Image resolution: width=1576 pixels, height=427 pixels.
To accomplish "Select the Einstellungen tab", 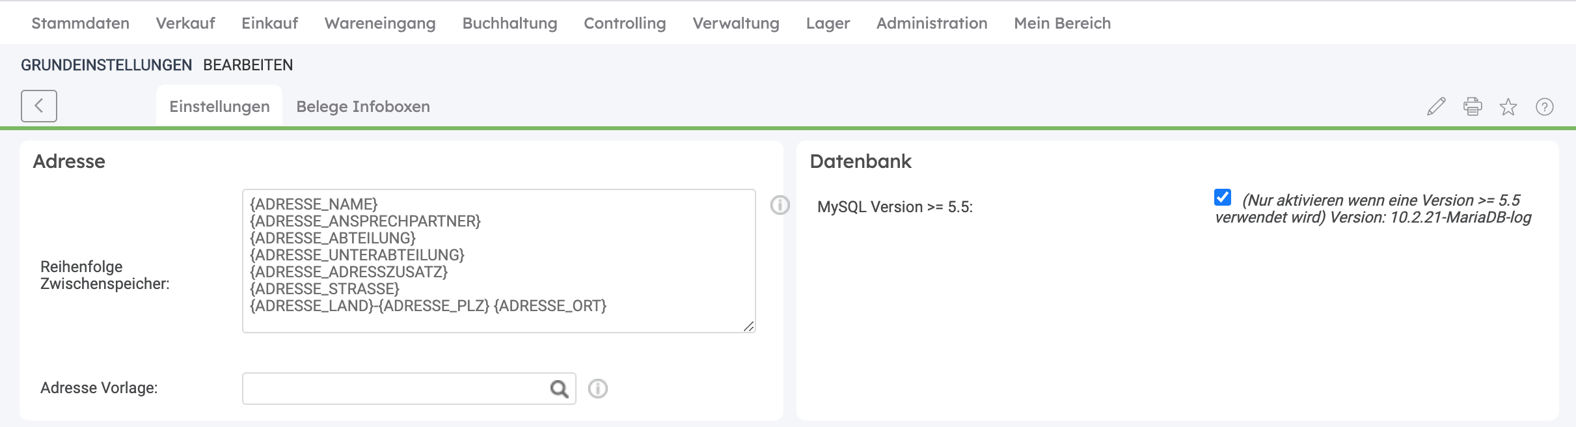I will coord(219,107).
